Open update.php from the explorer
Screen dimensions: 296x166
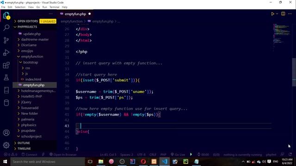click(x=32, y=34)
